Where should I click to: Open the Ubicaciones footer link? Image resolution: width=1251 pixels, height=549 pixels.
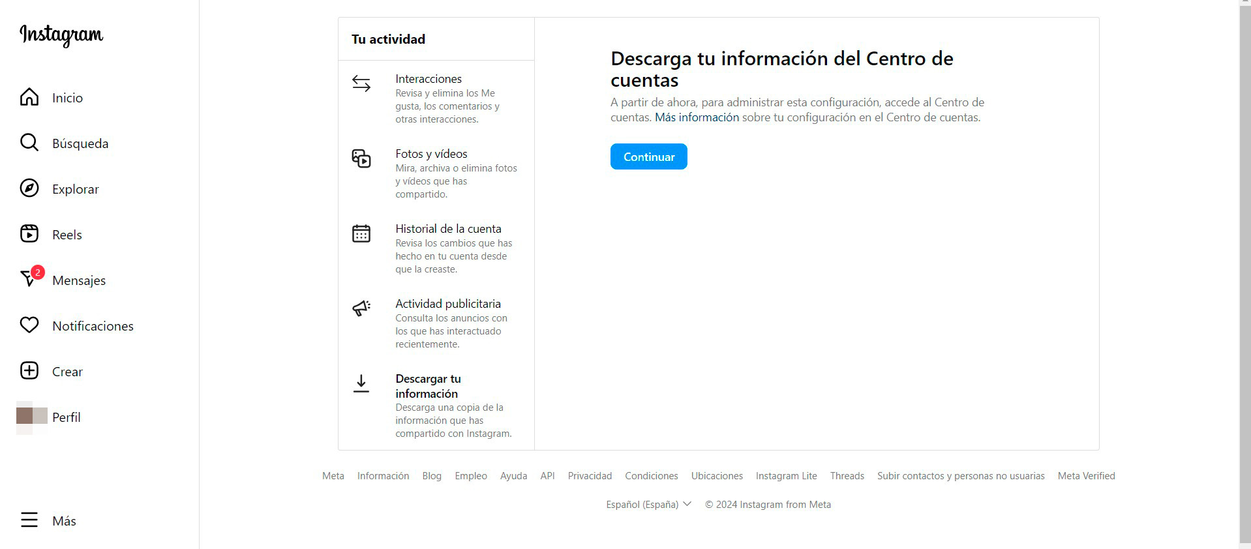click(x=717, y=476)
